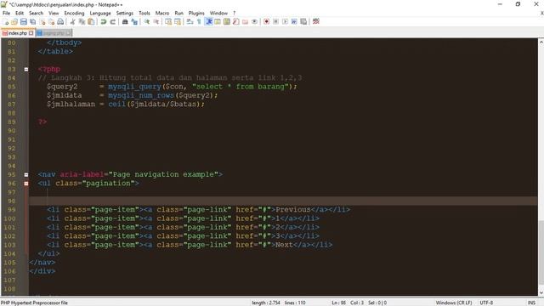Click the Redo toolbar icon
Viewport: 544px width, 306px height.
[113, 21]
